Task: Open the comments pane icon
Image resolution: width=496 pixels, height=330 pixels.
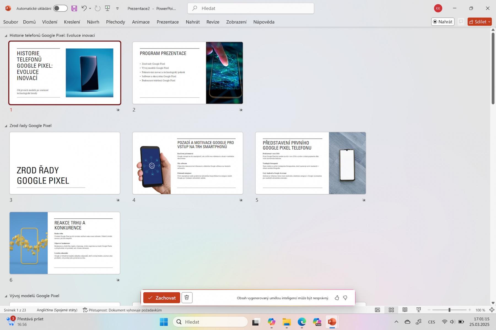Action: tap(461, 22)
